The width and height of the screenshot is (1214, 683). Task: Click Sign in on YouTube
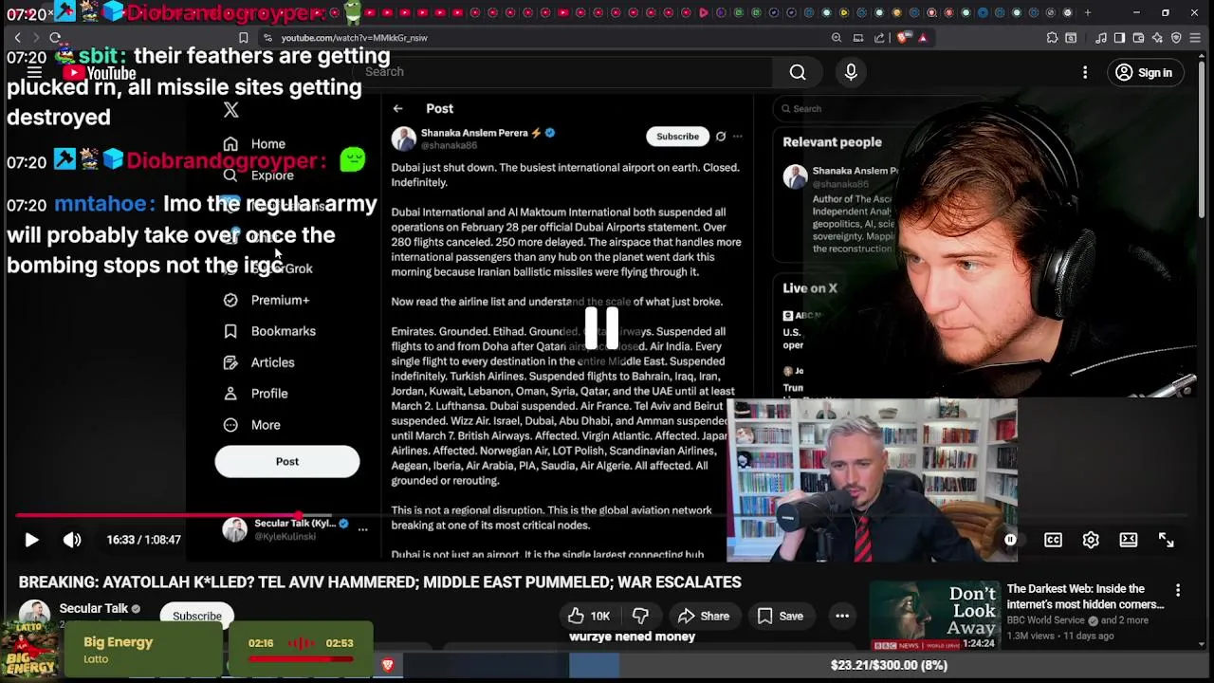click(x=1145, y=73)
